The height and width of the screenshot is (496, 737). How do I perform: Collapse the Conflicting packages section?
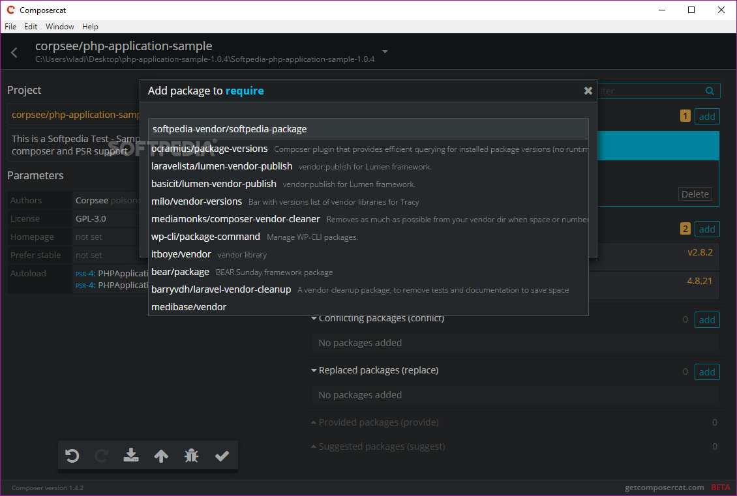coord(314,319)
